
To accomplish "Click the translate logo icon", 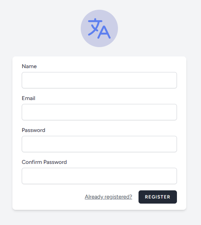I will coord(99,28).
